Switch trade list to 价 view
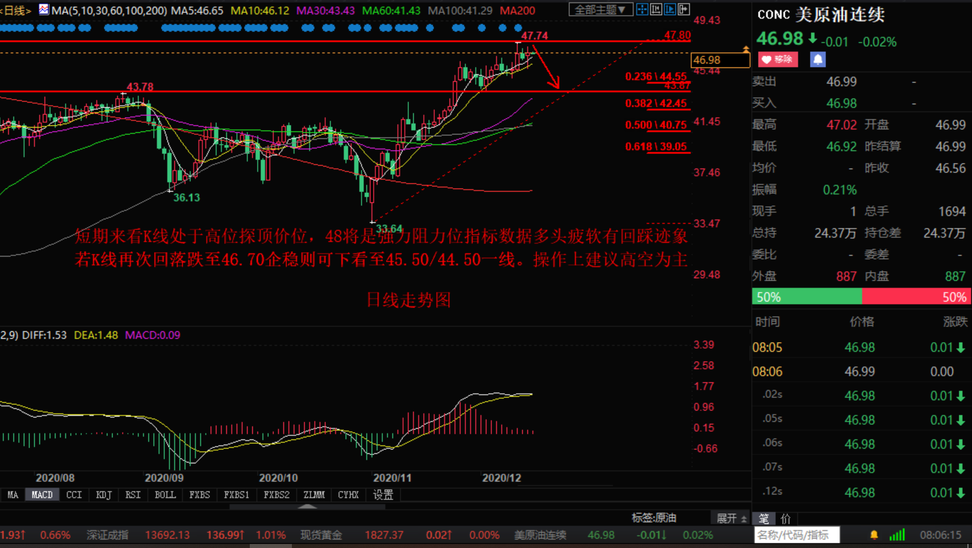 tap(785, 519)
